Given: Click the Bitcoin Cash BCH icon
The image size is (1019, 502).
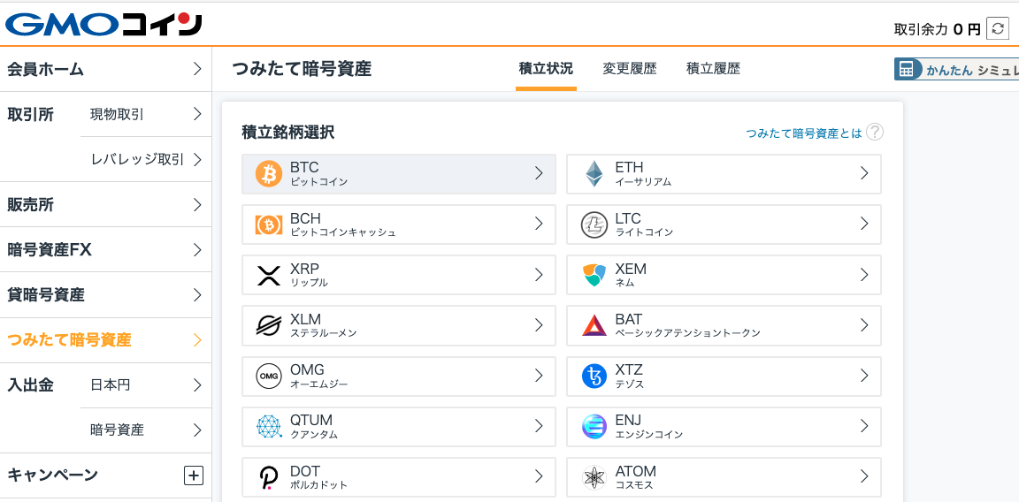Looking at the screenshot, I should click(268, 224).
